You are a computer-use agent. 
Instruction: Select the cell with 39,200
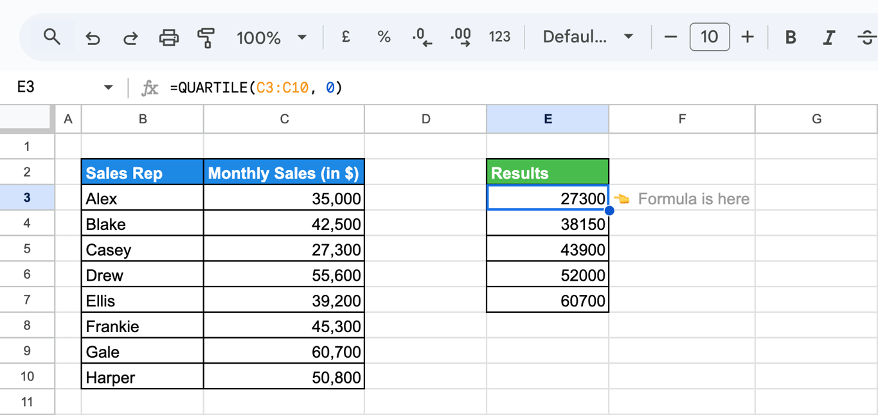coord(284,300)
